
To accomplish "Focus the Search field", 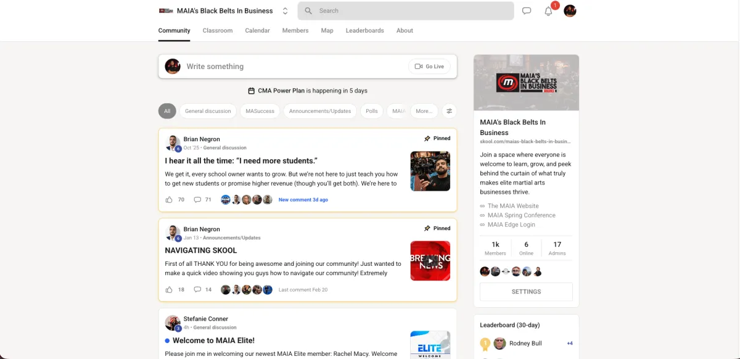I will pos(406,11).
